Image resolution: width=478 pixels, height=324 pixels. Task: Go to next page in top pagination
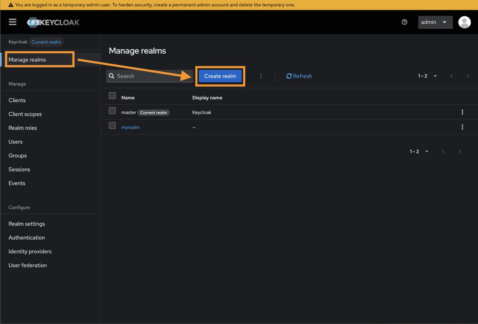[x=468, y=76]
